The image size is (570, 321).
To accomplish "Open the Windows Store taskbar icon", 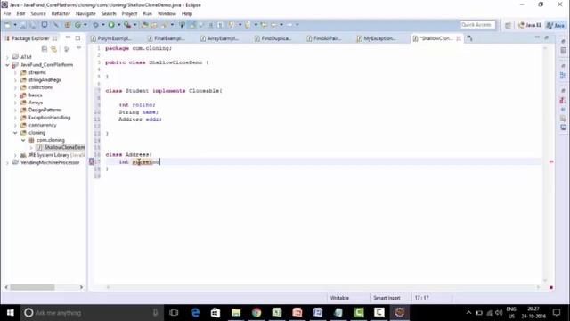I will tap(216, 312).
